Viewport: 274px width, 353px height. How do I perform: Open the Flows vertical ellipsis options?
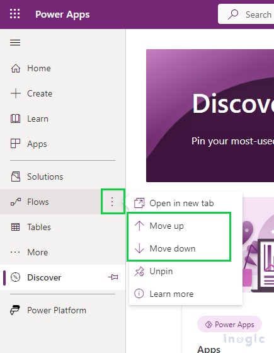(x=112, y=202)
